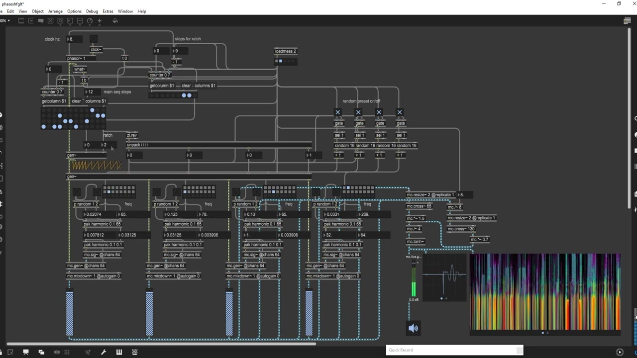
Task: Click the colorful spectrogram display
Action: (545, 292)
